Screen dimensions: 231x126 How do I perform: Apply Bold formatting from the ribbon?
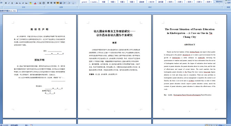coord(6,3)
